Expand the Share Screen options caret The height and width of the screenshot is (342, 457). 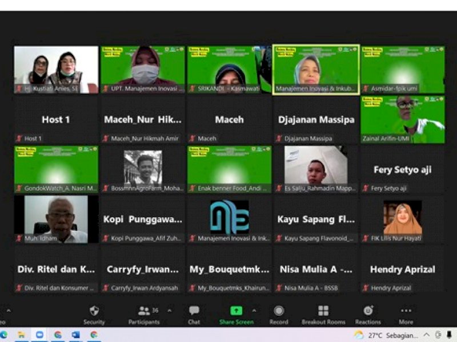click(254, 311)
